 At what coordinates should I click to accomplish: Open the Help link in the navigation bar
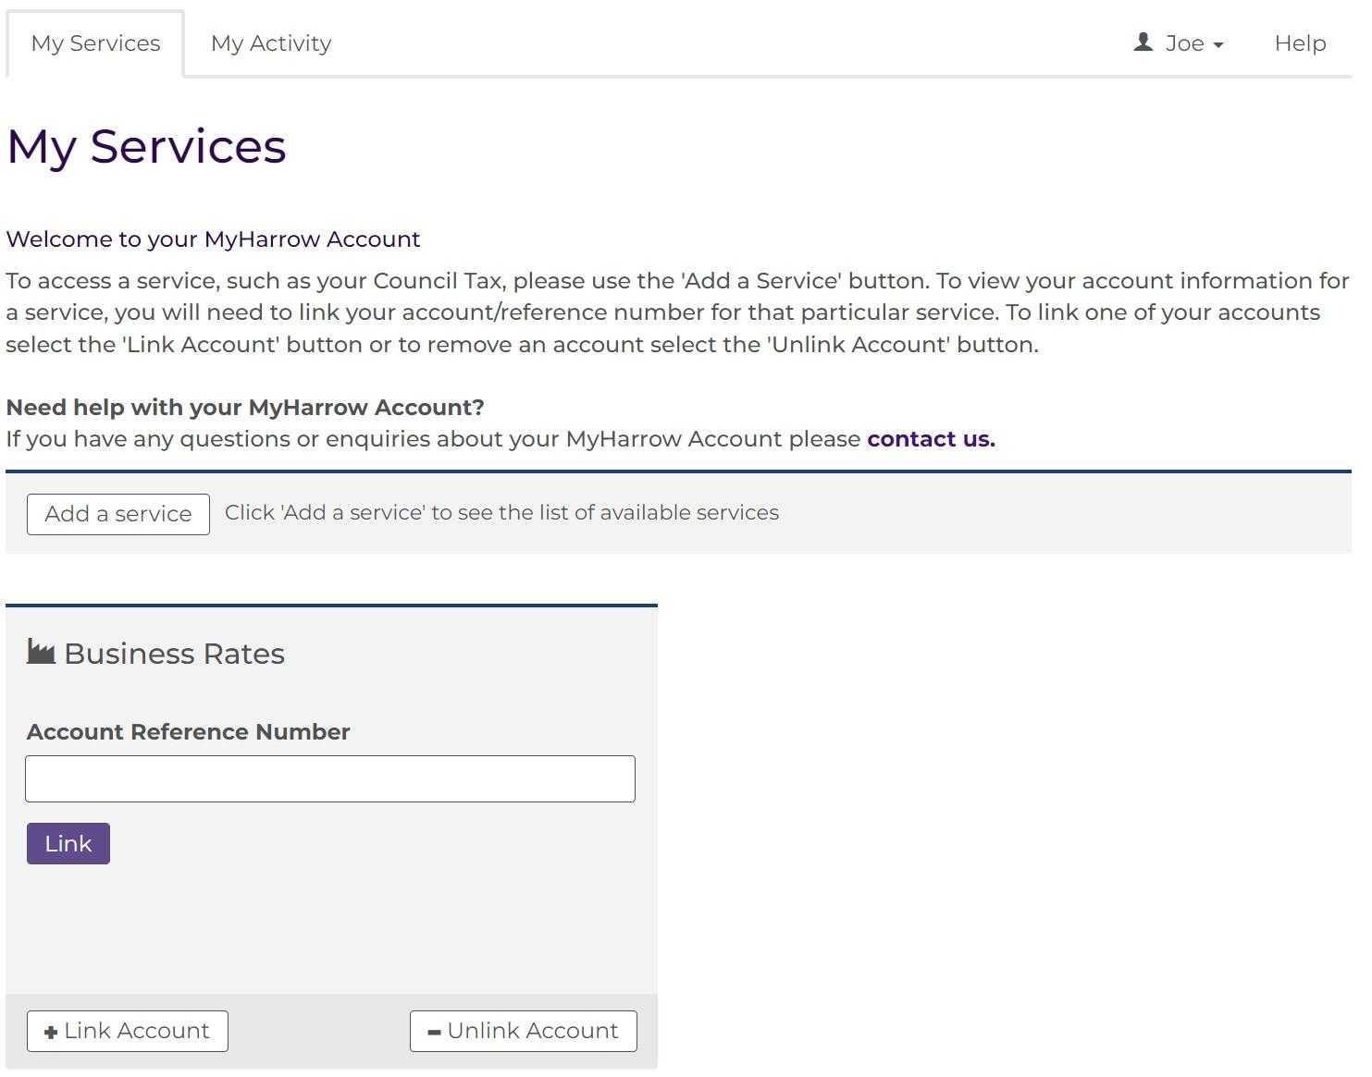(1300, 43)
